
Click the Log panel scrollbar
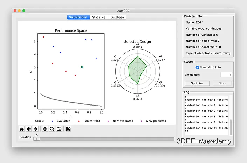[x=231, y=127]
